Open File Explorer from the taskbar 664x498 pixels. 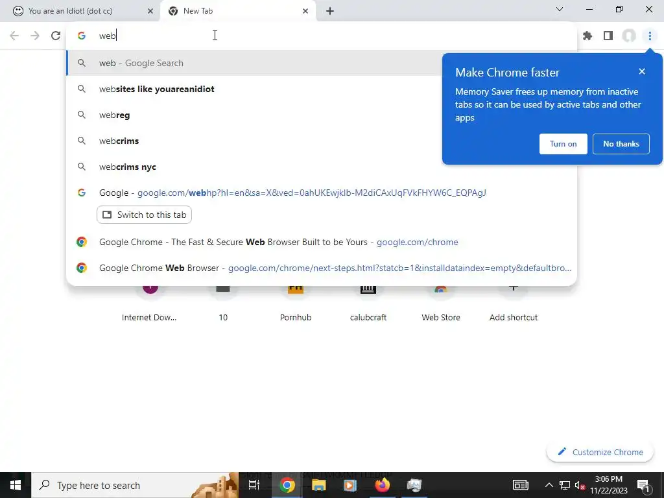(x=318, y=485)
